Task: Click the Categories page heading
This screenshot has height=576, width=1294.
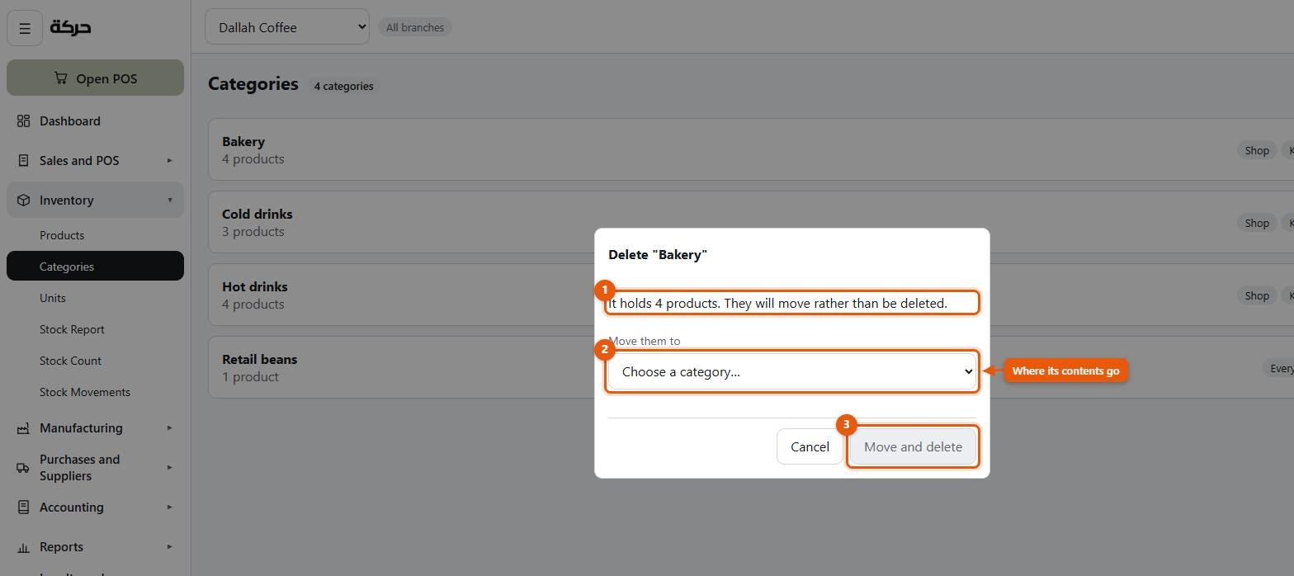Action: tap(253, 84)
